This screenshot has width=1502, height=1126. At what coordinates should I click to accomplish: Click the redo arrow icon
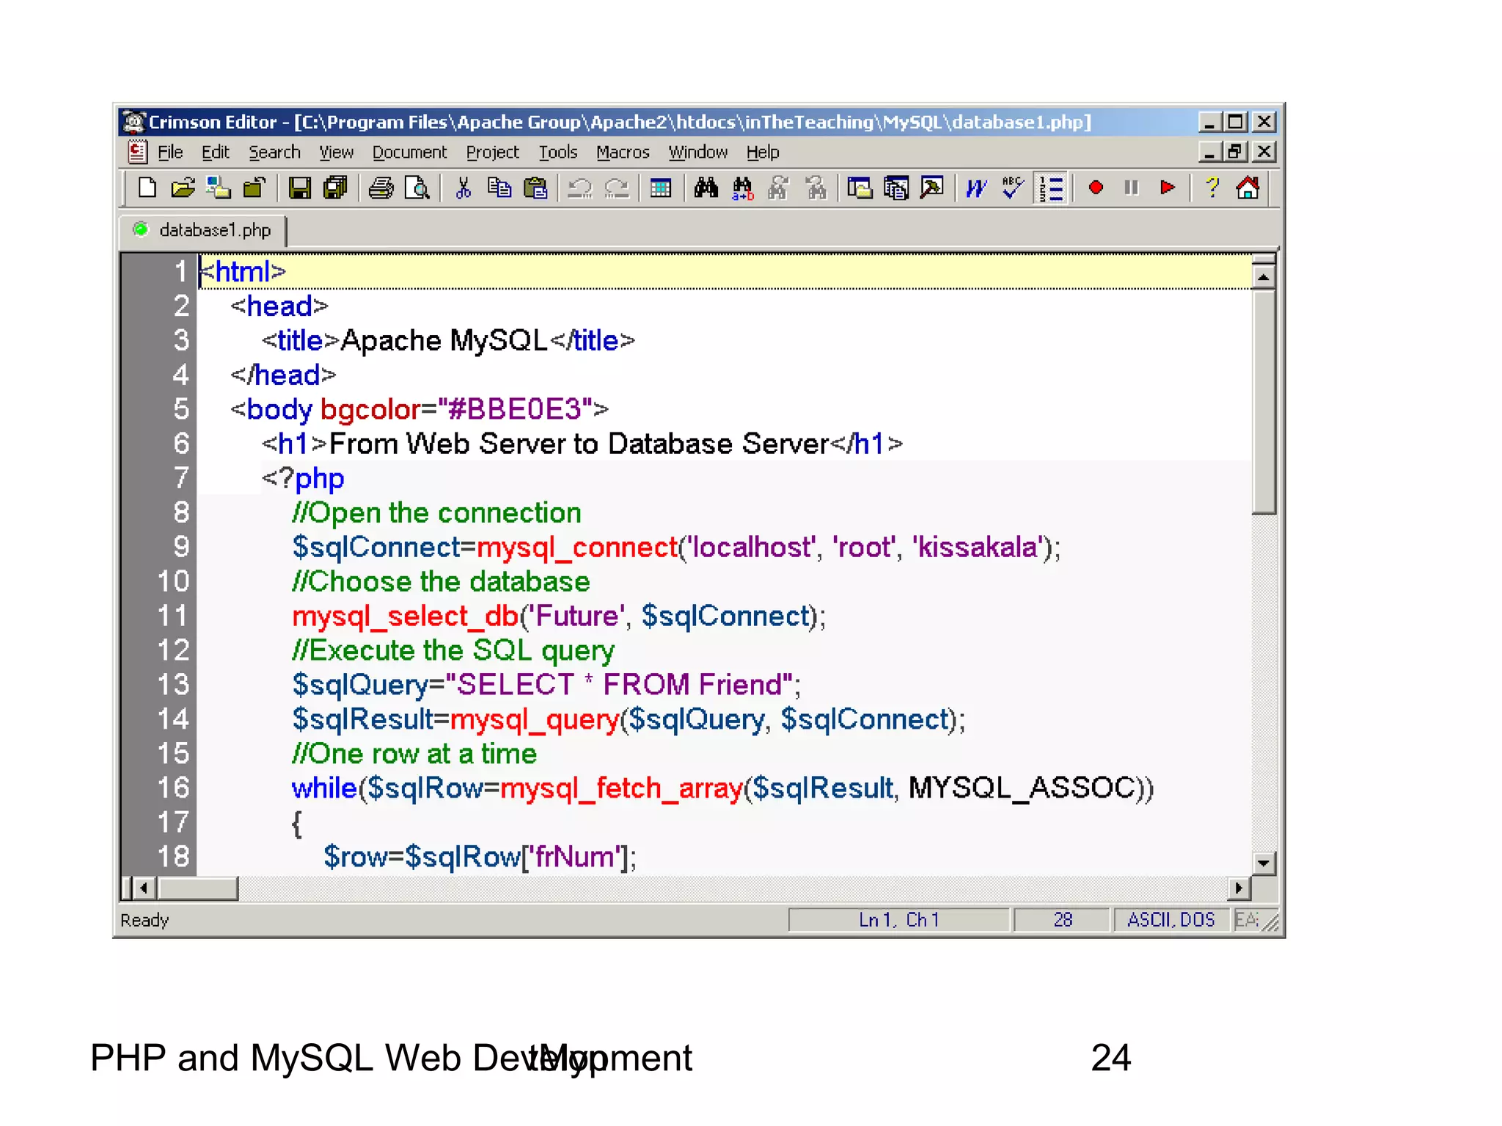617,188
